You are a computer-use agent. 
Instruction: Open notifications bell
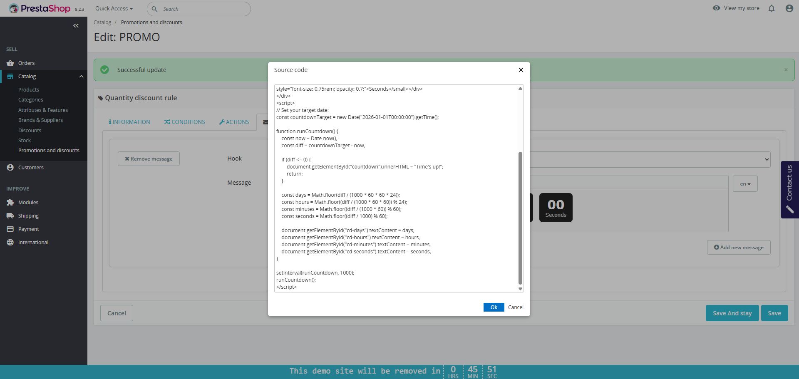point(772,8)
